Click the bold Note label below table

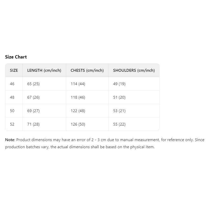(x=10, y=140)
